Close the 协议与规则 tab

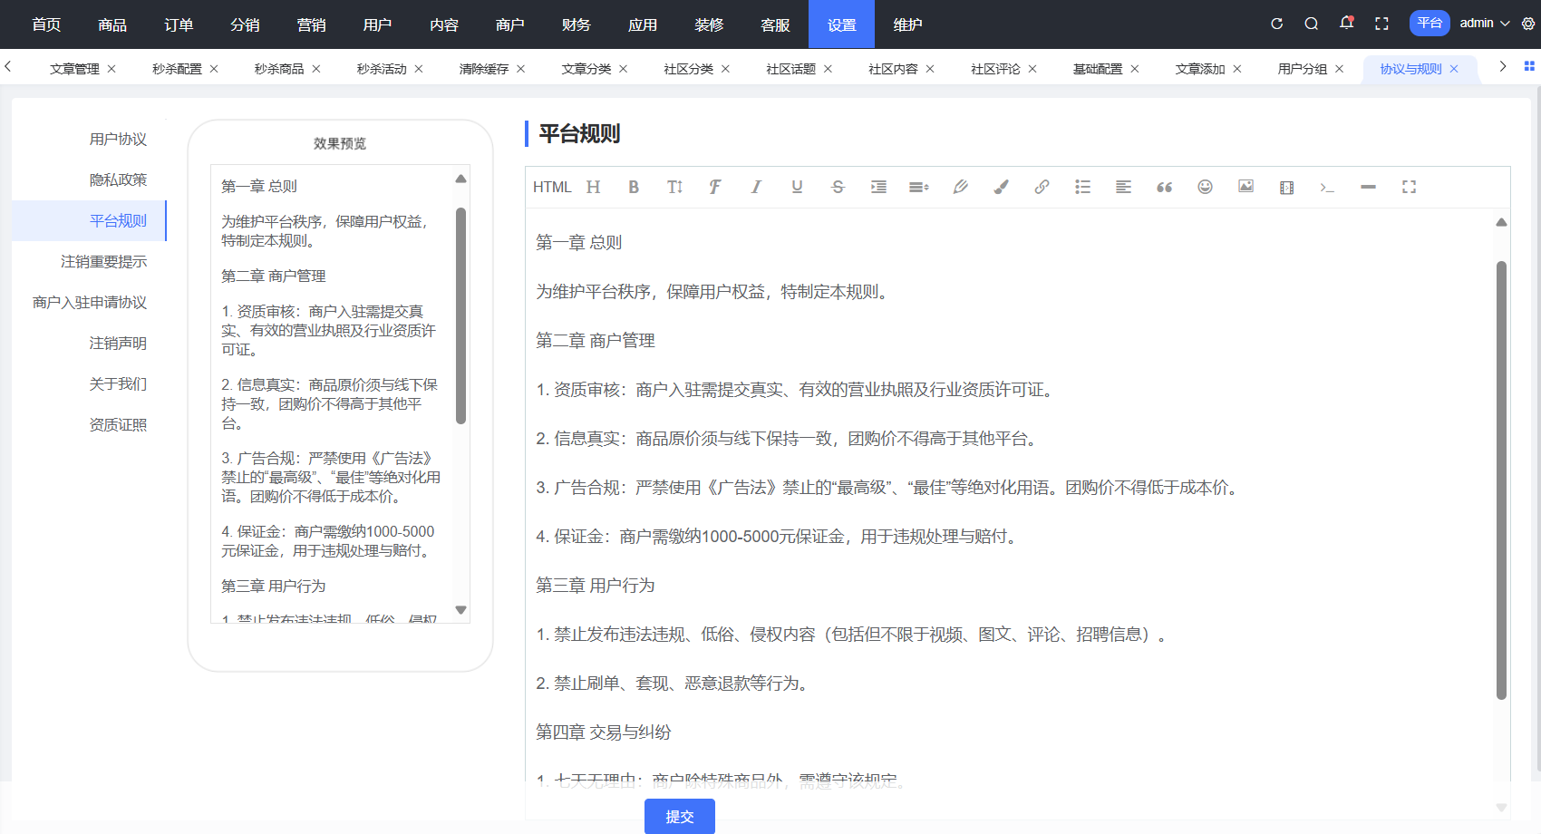click(x=1454, y=69)
